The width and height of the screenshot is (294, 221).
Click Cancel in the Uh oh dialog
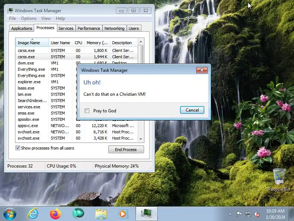coord(192,110)
